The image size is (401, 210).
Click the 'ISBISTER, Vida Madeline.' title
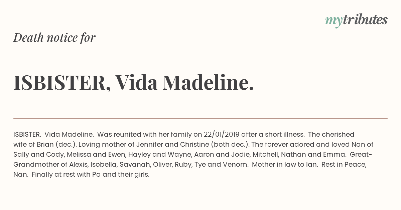click(x=134, y=82)
